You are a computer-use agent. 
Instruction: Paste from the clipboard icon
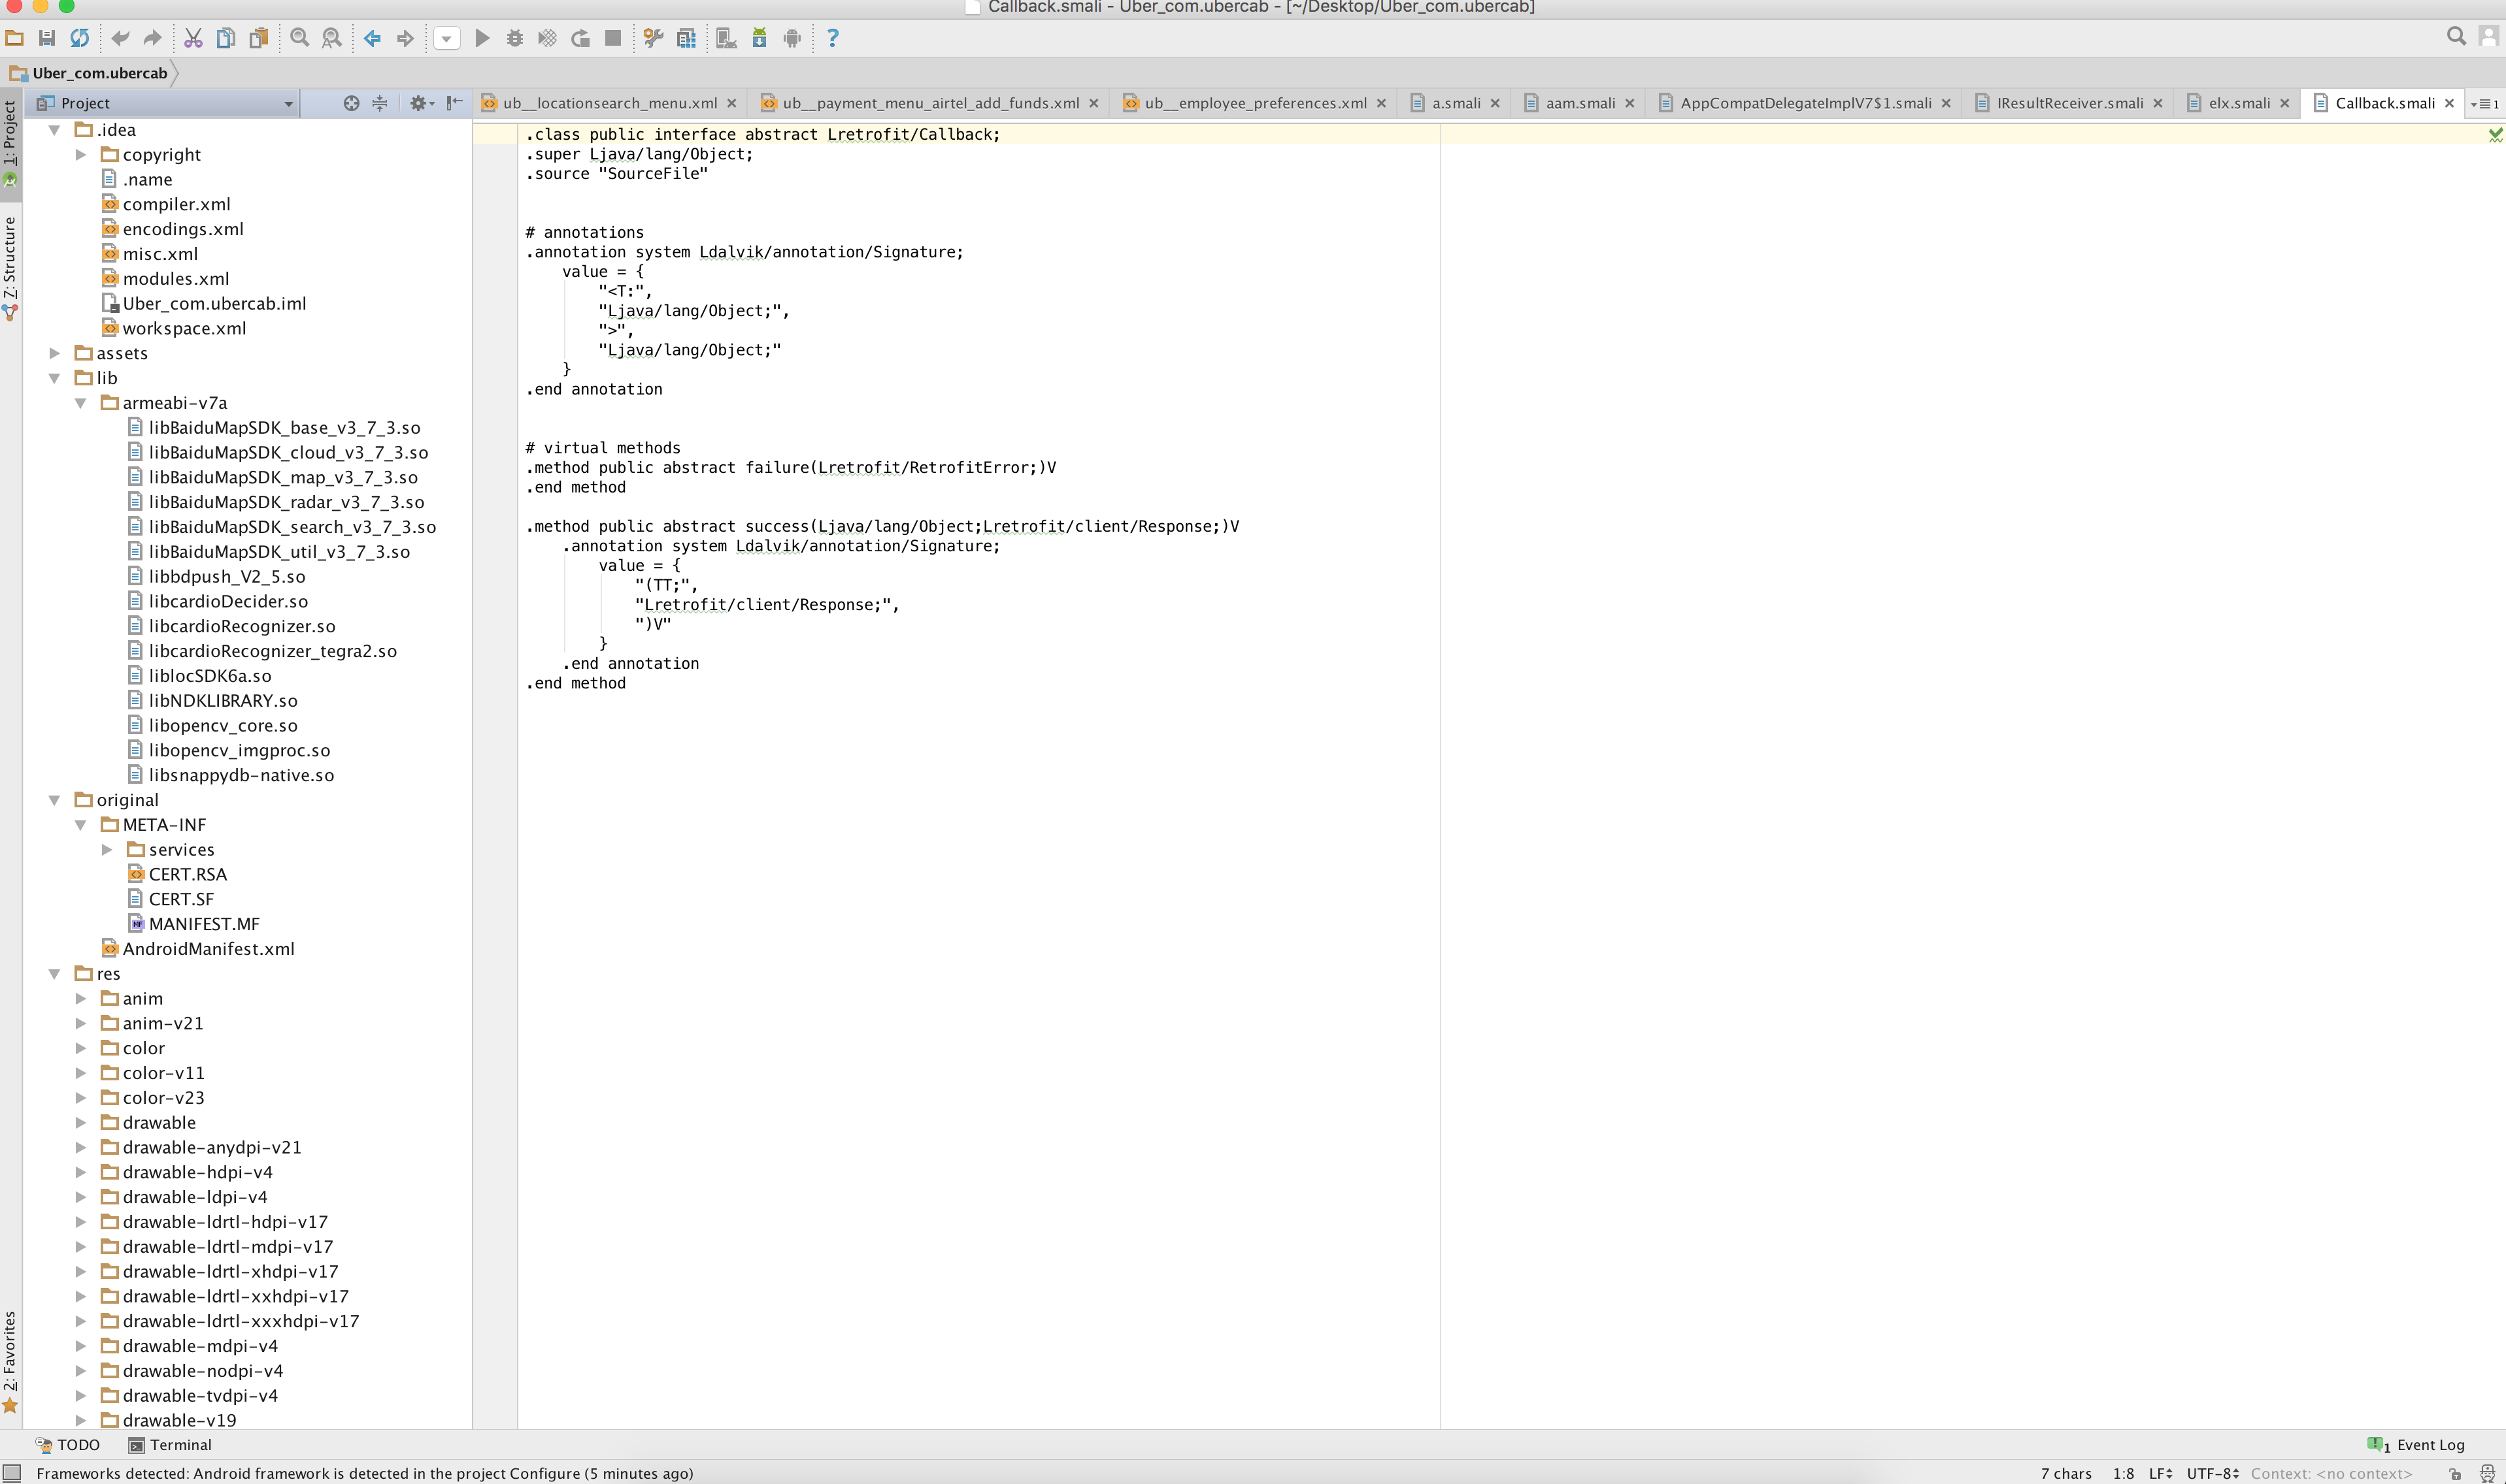(258, 38)
